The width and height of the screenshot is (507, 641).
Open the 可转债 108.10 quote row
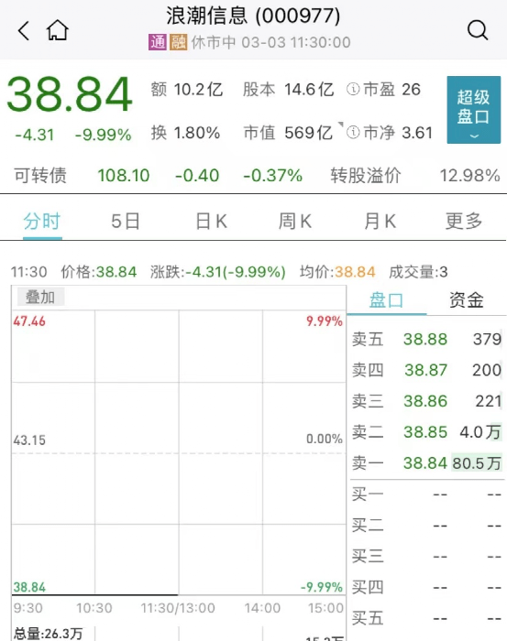coord(257,176)
